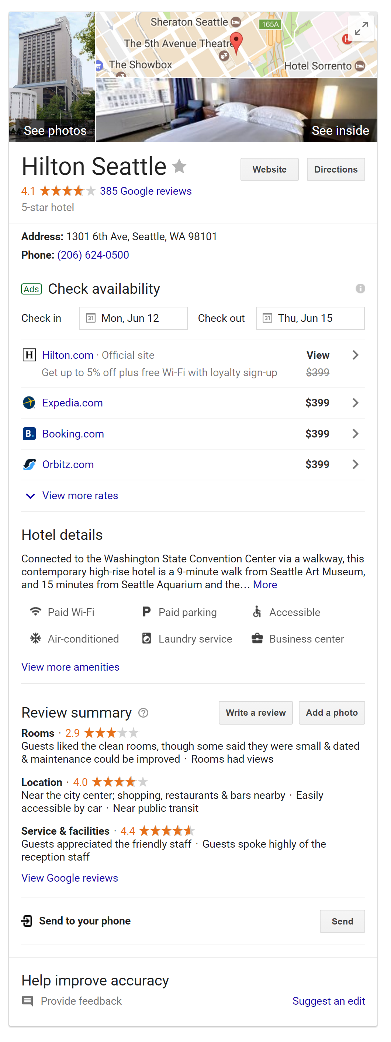
Task: Open the Check out date picker
Action: click(x=310, y=319)
